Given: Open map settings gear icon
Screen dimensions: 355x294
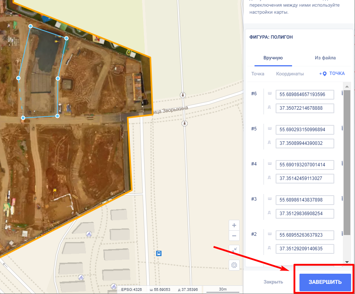Looking at the screenshot, I should pos(234,265).
